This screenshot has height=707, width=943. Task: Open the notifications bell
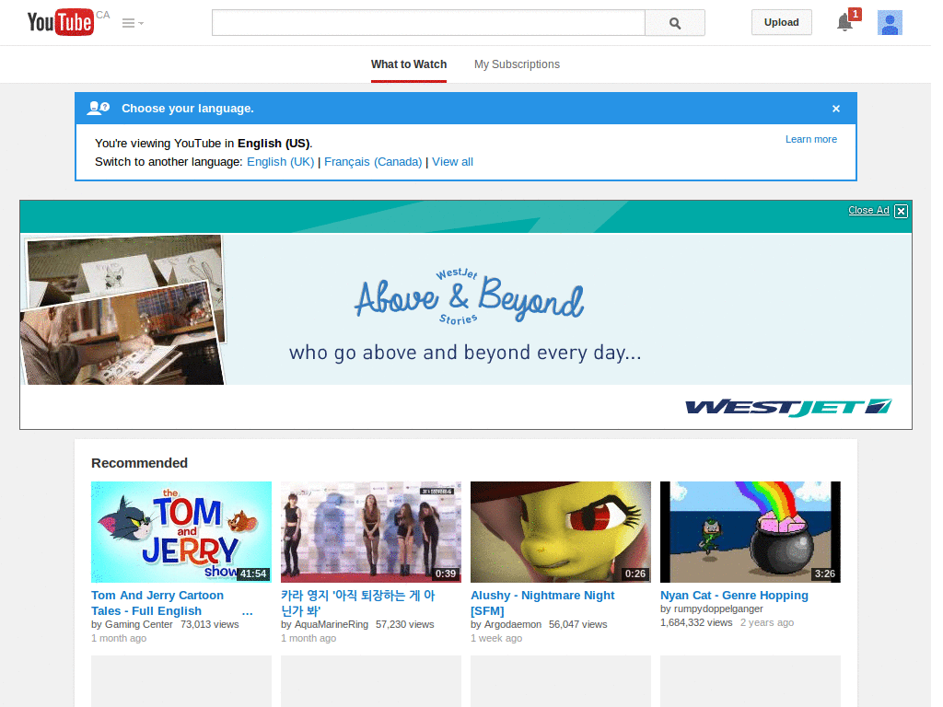click(x=845, y=22)
